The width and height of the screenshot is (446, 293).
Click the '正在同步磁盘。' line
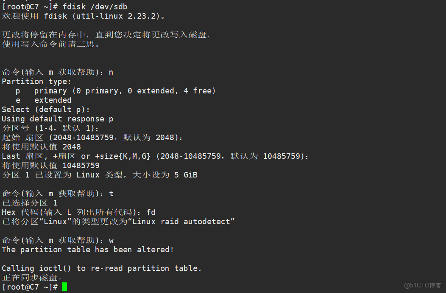point(32,278)
